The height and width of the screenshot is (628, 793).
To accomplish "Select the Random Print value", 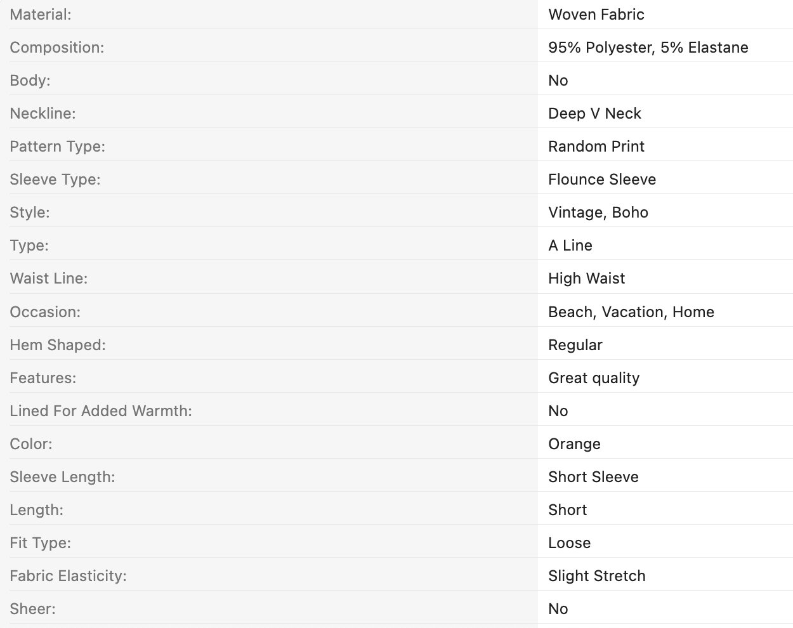I will (596, 147).
